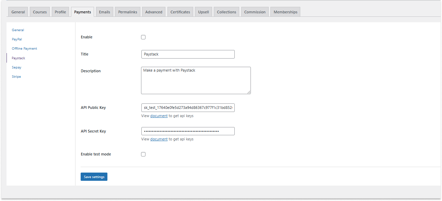
Task: Open the Memberships tab
Action: tap(286, 12)
